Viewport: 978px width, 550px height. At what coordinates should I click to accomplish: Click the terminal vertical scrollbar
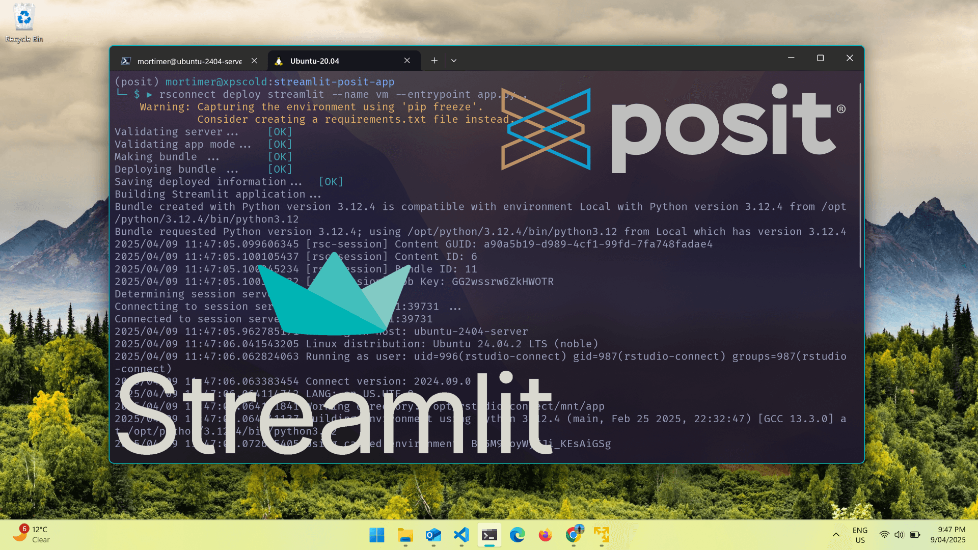click(860, 176)
